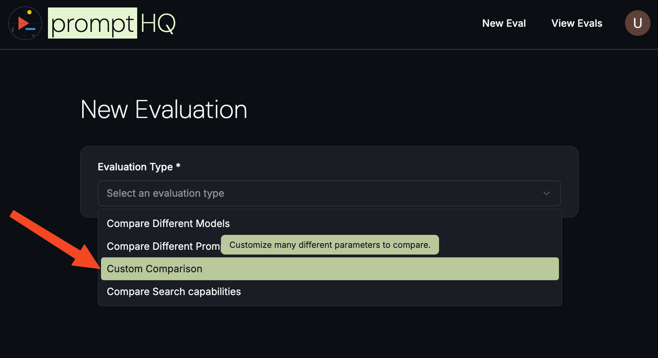Click the New Evaluation heading
658x358 pixels.
coord(164,110)
